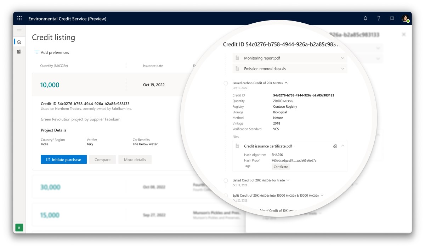This screenshot has height=248, width=425.
Task: Select the Home icon in the sidebar
Action: pyautogui.click(x=19, y=41)
